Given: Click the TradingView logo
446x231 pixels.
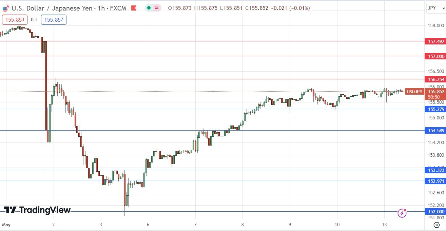Looking at the screenshot, I should pos(37,210).
